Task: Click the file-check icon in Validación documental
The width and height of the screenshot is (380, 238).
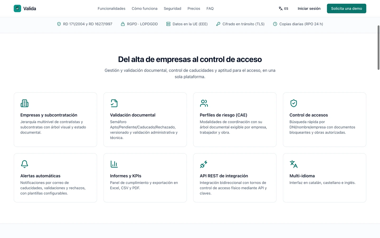Action: tap(114, 103)
